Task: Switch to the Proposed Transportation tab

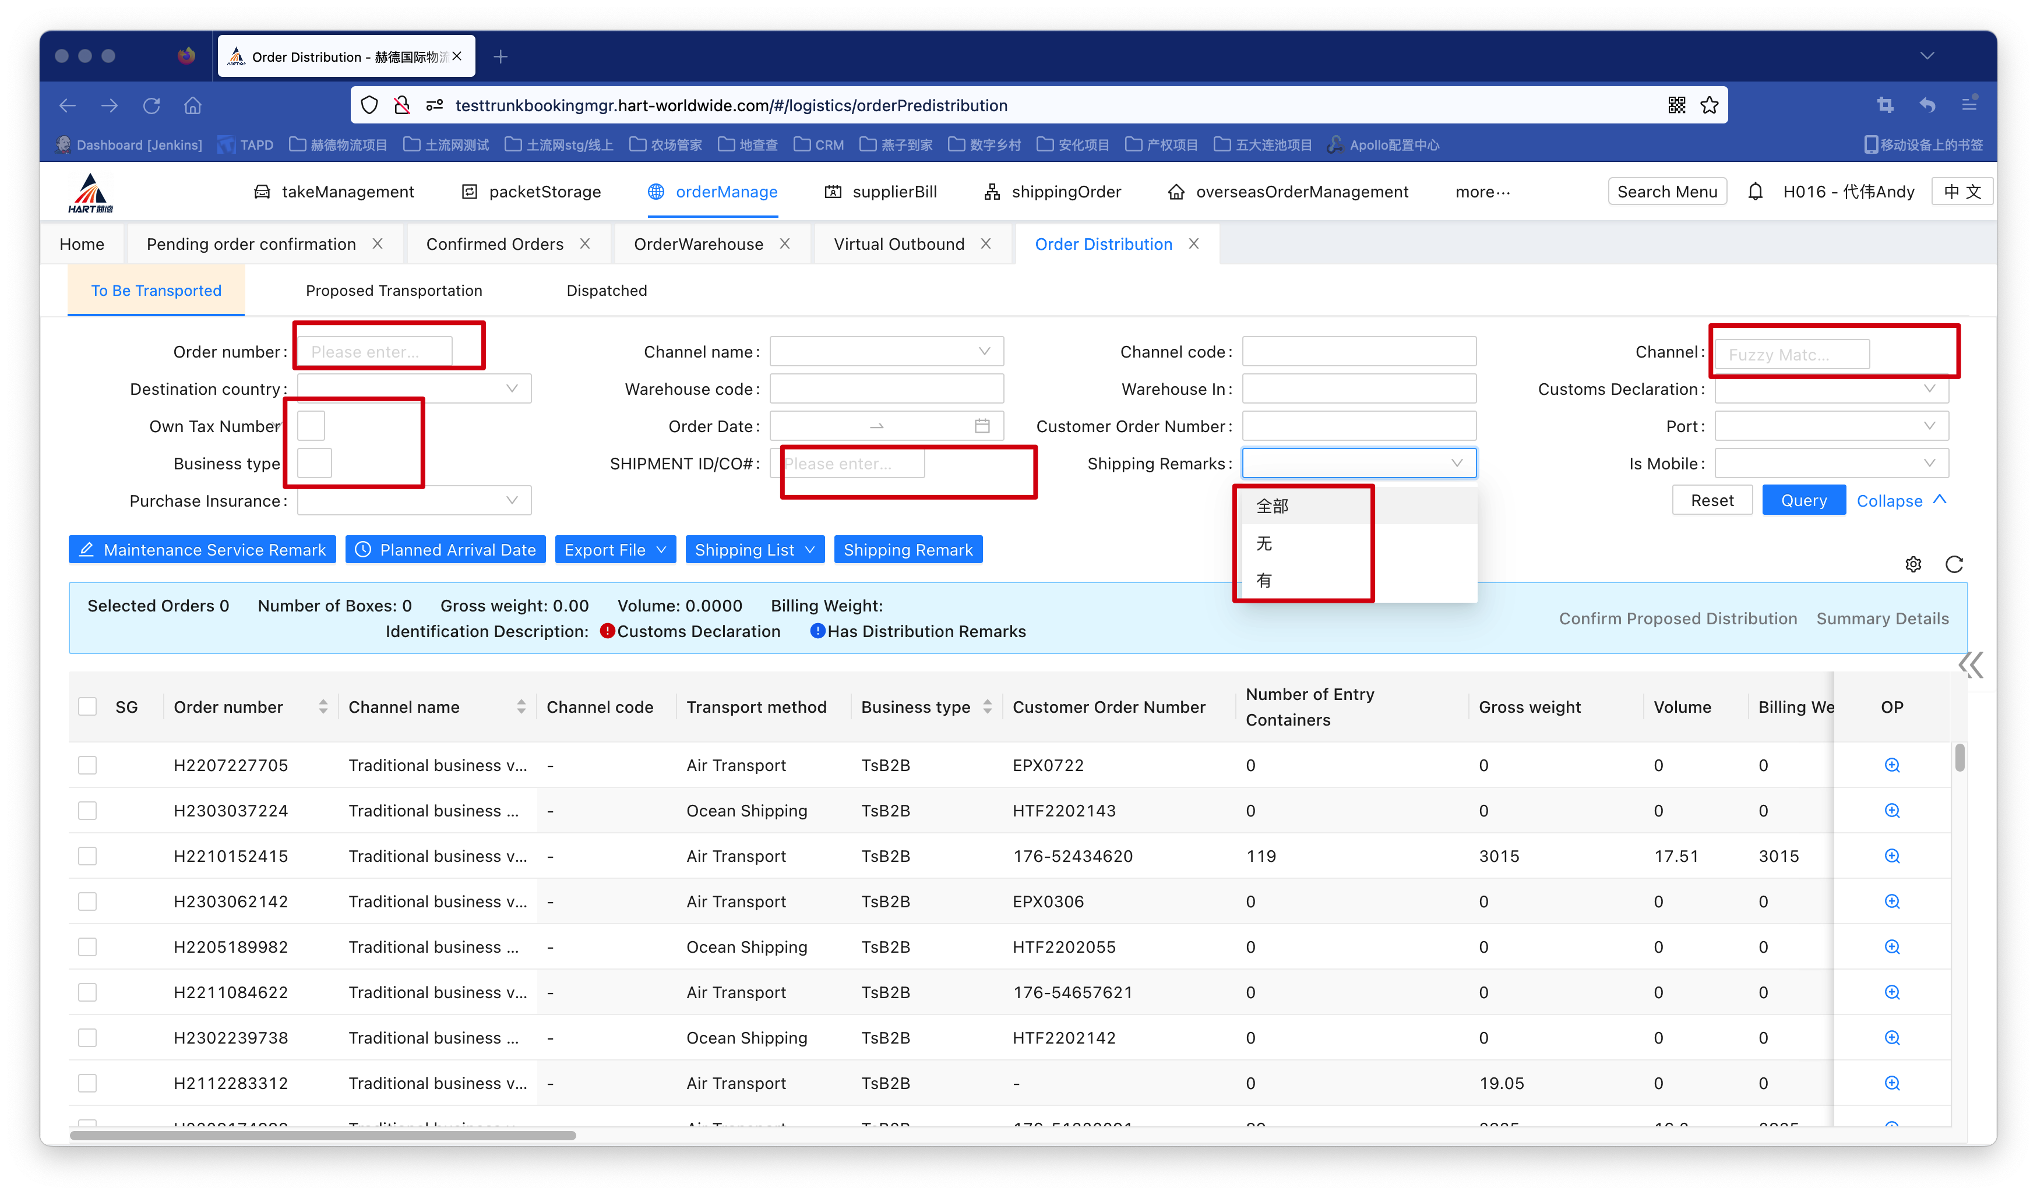Action: (394, 290)
